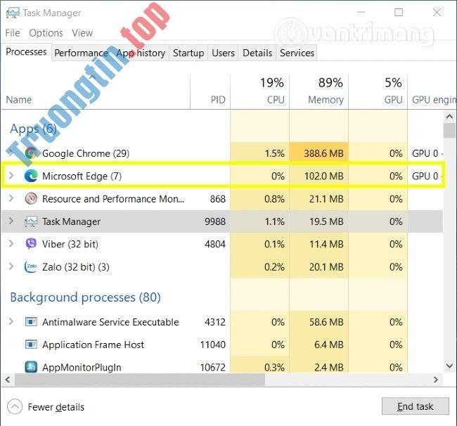Viewport: 457px width, 426px height.
Task: Click the Viber app icon
Action: pyautogui.click(x=31, y=244)
